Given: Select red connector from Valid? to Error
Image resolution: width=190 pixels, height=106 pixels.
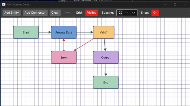Looking at the screenshot, I should pos(84,45).
